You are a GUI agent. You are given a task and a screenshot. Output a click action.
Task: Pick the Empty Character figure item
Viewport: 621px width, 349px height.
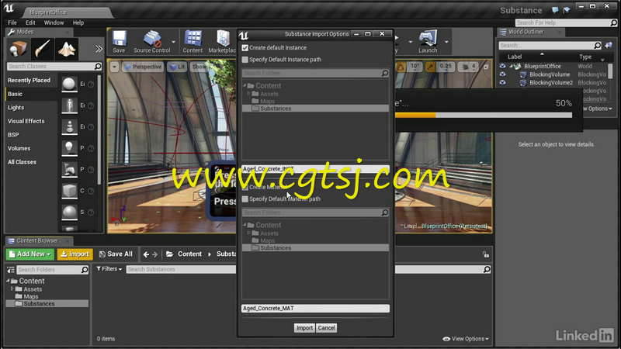[x=69, y=105]
